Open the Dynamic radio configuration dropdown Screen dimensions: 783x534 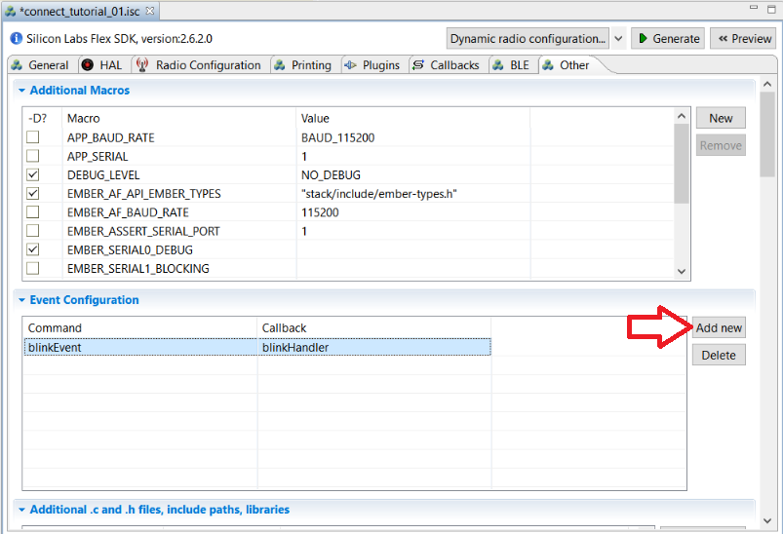coord(618,39)
